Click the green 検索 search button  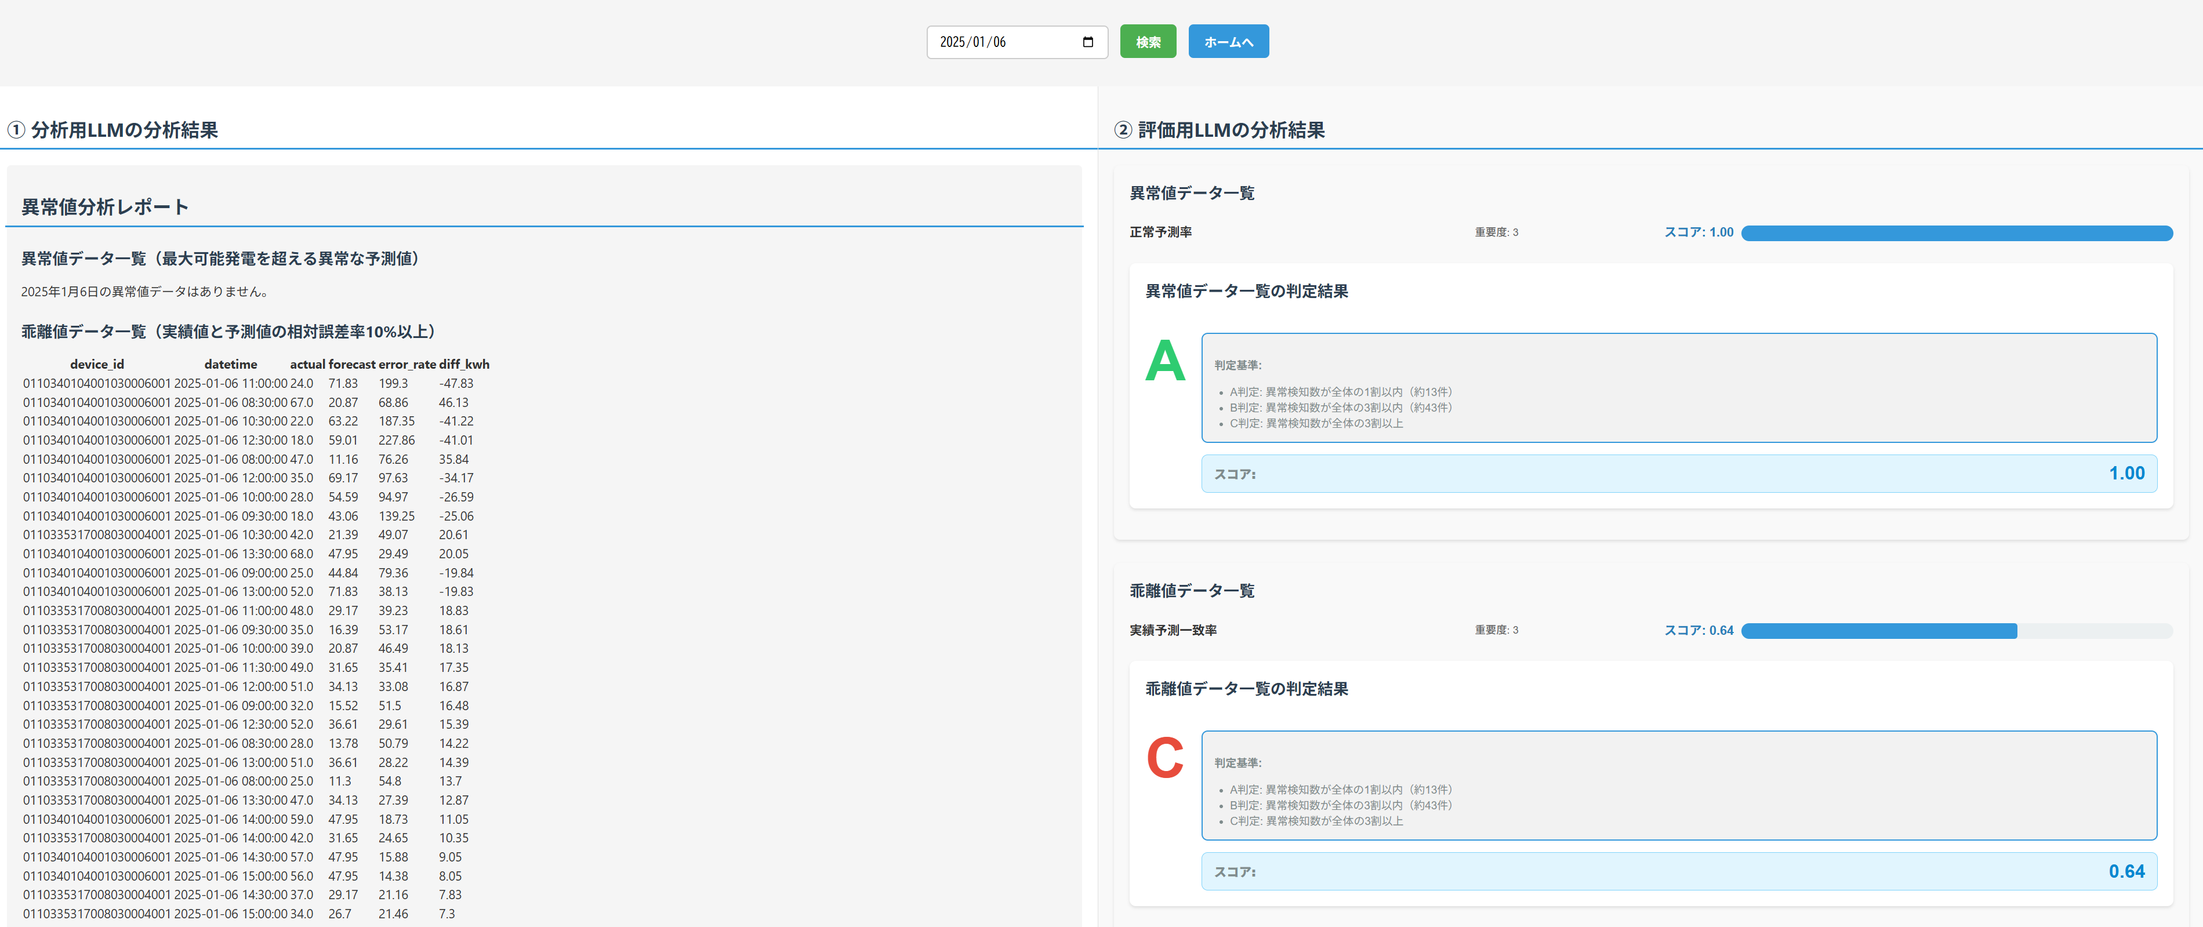click(x=1148, y=42)
